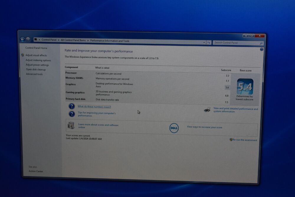Viewport: 295px width, 197px height.
Task: Open Action Center link
Action: tap(36, 171)
